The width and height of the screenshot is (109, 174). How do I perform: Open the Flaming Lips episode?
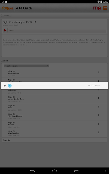pos(51,133)
